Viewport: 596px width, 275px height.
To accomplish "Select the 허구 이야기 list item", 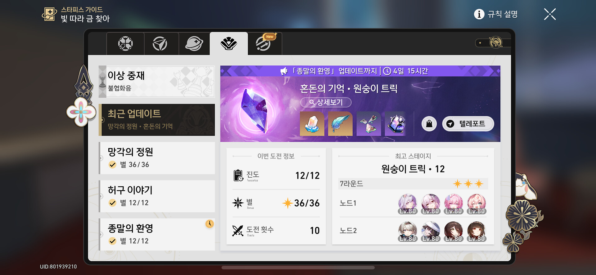I will (157, 196).
